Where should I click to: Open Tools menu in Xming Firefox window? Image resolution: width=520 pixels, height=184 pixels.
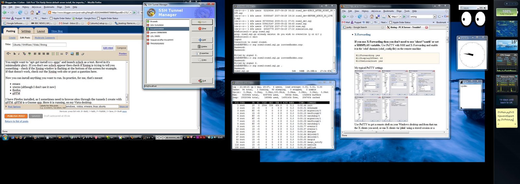coord(407,11)
